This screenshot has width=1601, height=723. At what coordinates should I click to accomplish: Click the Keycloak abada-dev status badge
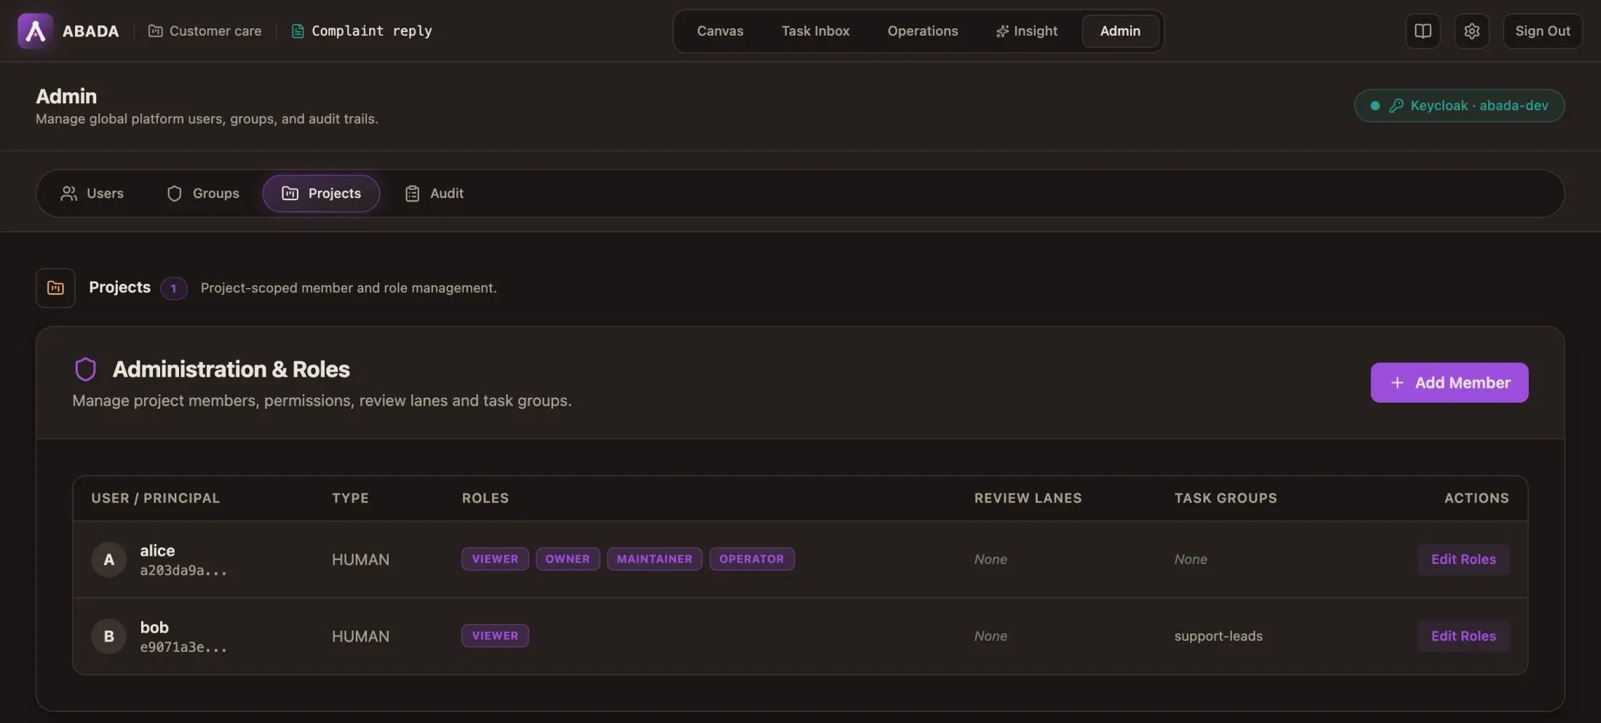coord(1459,105)
